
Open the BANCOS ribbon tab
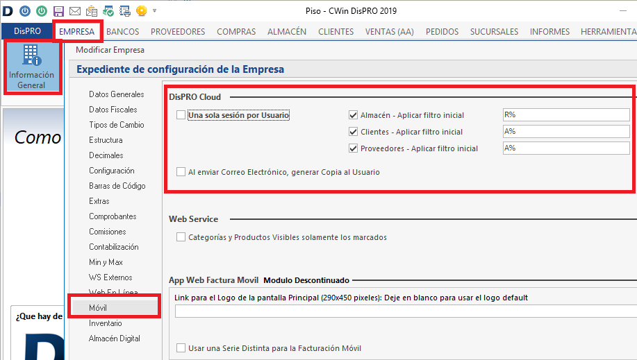tap(122, 32)
